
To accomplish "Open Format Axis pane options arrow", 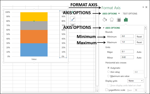I will coord(143,7).
